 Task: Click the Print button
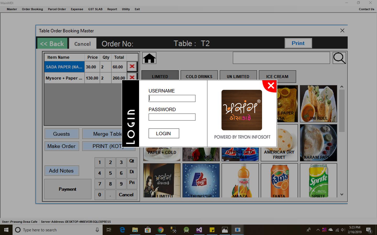click(x=298, y=43)
